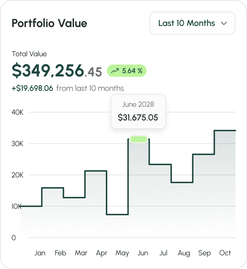Click the +$19,698.06 change amount
247x269 pixels.
32,88
